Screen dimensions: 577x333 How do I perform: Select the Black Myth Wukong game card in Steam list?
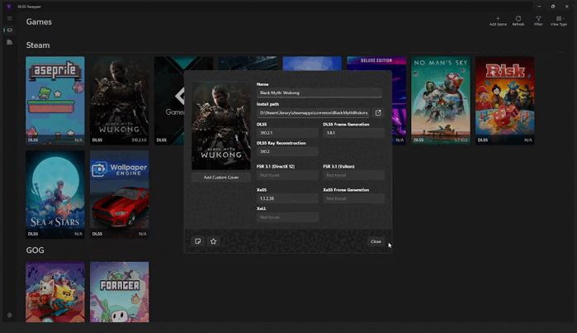(120, 100)
